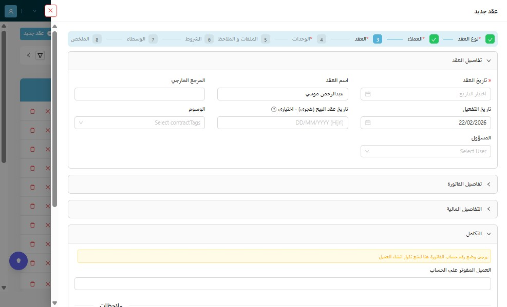Open calendar icon in تاريخ العقد field
The image size is (507, 307).
pos(368,94)
